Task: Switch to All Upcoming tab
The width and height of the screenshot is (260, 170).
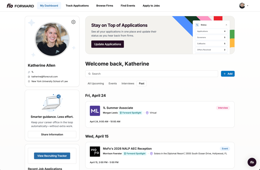Action: 96,84
